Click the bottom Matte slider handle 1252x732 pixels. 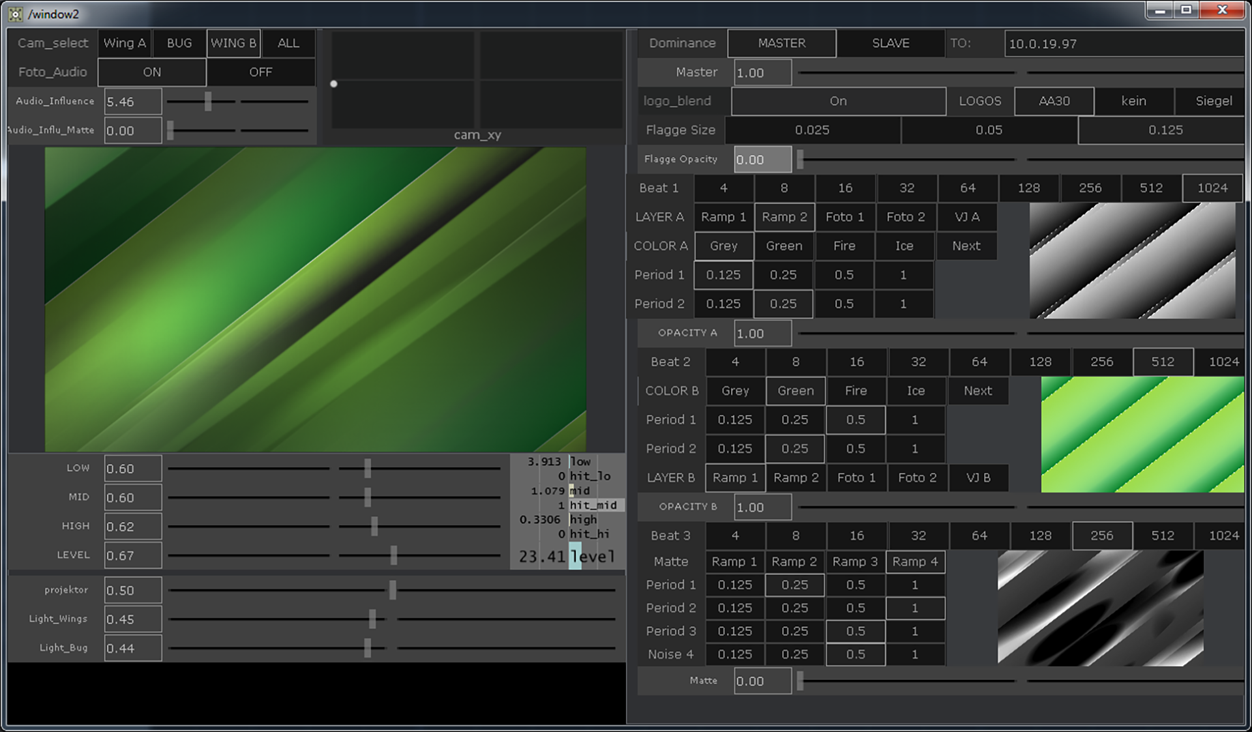[800, 681]
